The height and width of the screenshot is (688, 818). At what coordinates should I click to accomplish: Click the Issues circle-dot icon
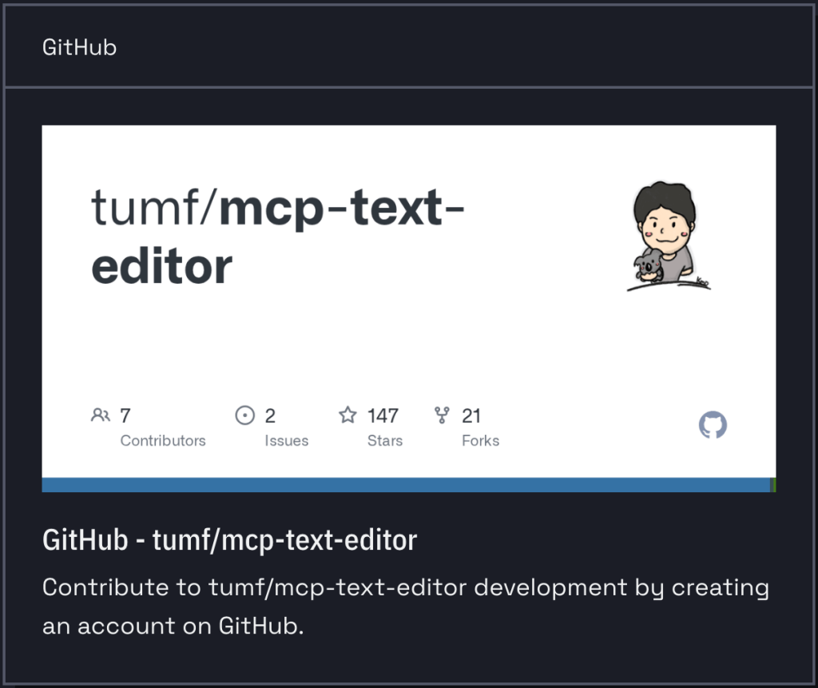(244, 416)
